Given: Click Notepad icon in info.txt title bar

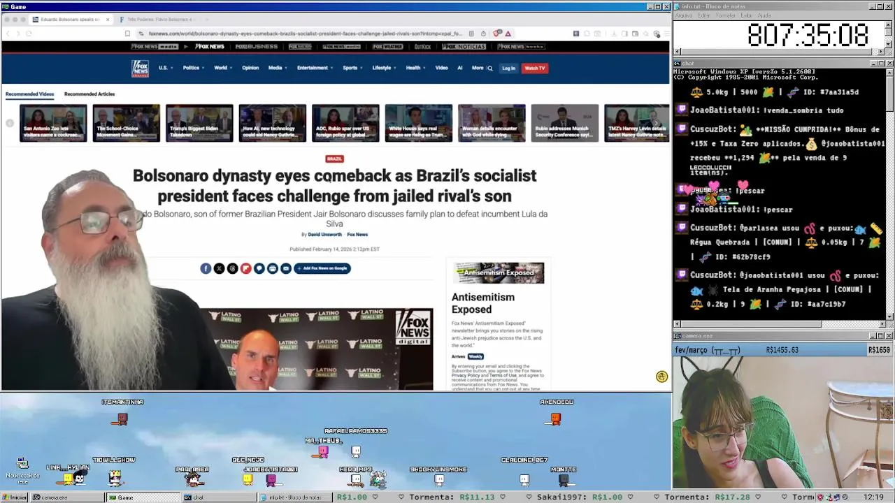Looking at the screenshot, I should [x=678, y=6].
